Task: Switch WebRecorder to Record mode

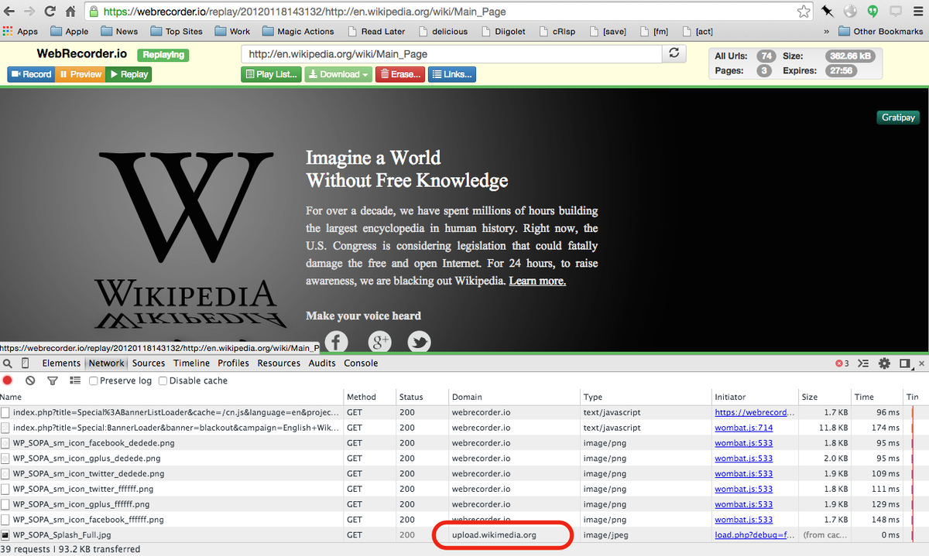Action: pyautogui.click(x=31, y=74)
